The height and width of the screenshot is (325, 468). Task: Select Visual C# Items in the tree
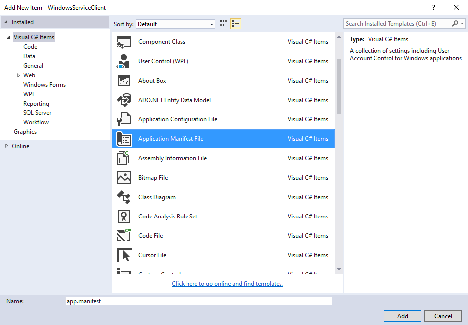[34, 37]
